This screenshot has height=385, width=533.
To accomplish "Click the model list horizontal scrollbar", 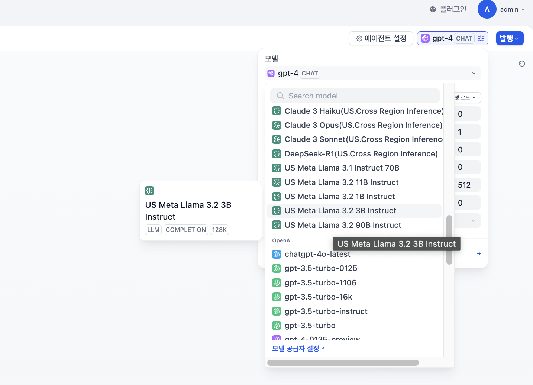I will point(343,363).
